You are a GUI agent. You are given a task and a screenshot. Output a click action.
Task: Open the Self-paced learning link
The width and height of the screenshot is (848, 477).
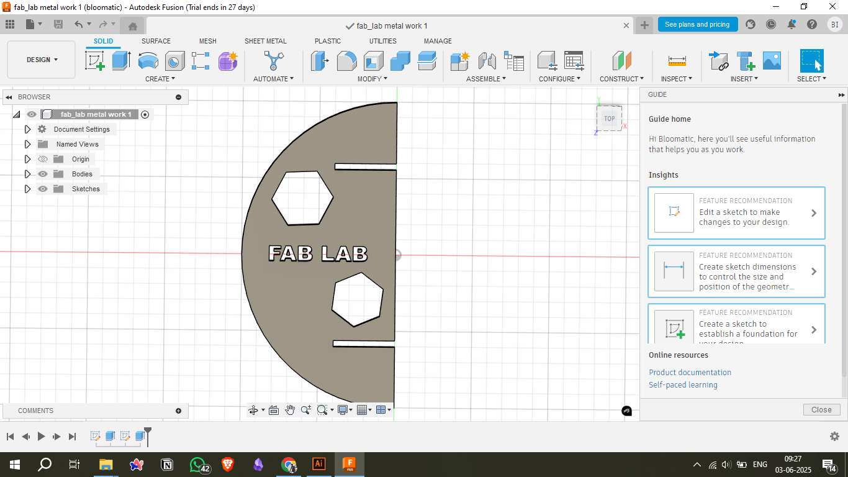coord(683,385)
